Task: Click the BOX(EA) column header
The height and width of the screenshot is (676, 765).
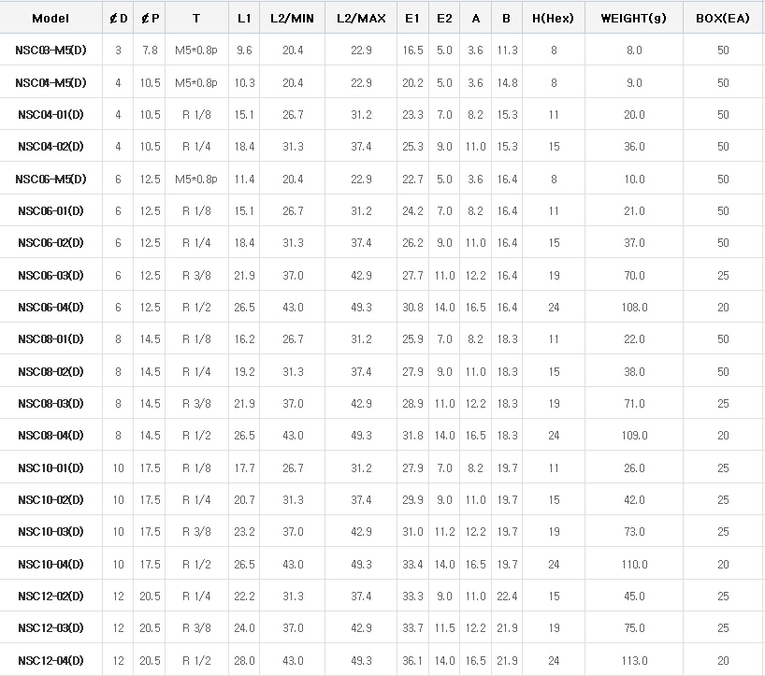Action: click(x=723, y=18)
